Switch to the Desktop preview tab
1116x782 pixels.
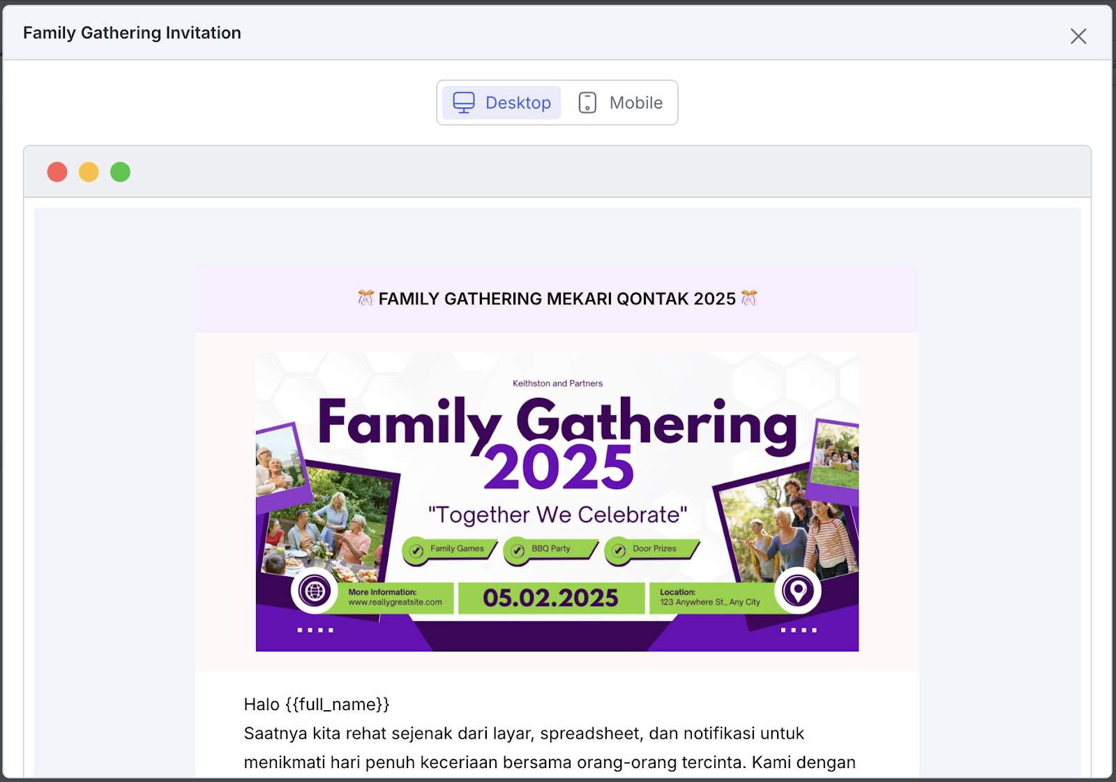(502, 103)
